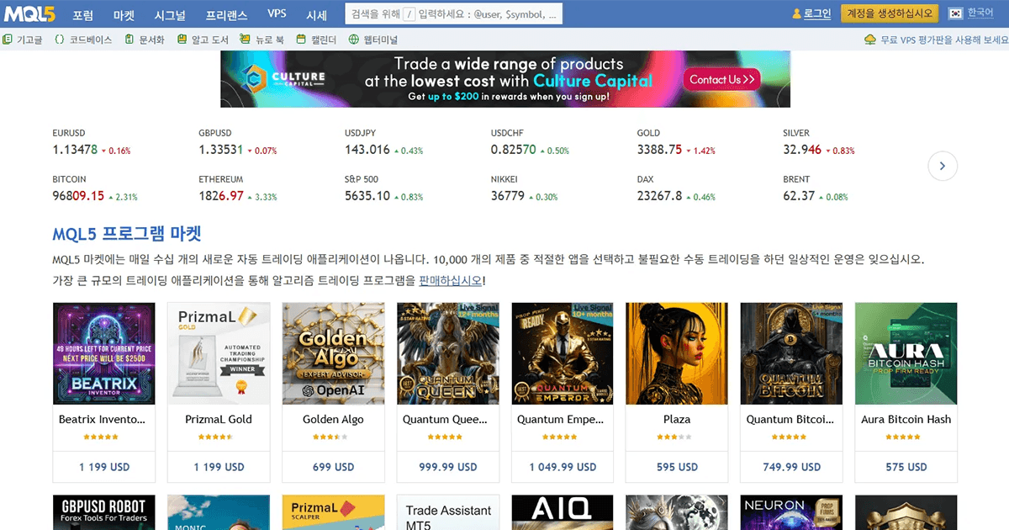This screenshot has height=530, width=1009.
Task: Open Neuron product thumbnail
Action: point(790,512)
